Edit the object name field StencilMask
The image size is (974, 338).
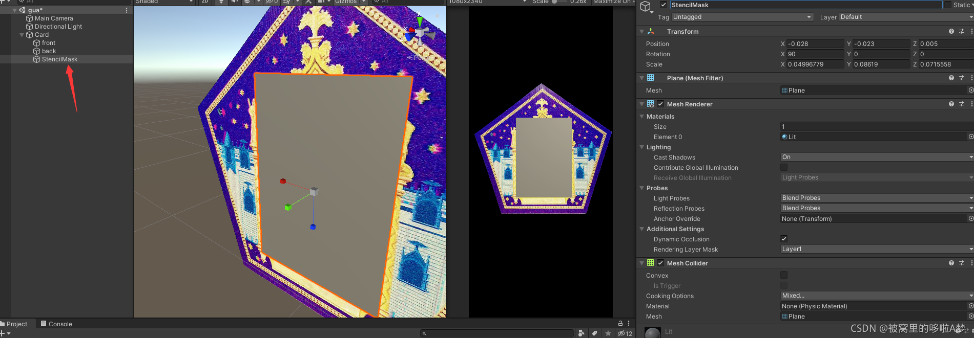click(805, 5)
